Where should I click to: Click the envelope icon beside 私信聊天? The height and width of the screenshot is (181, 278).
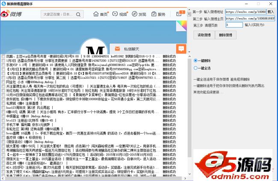117,49
